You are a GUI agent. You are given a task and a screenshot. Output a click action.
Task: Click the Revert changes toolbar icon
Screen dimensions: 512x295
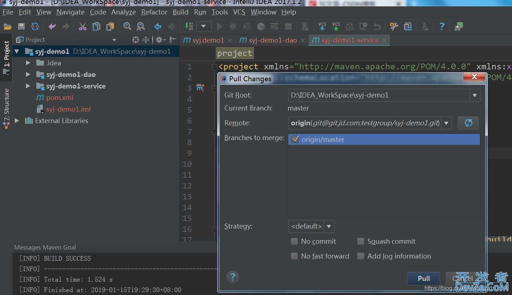coord(377,26)
